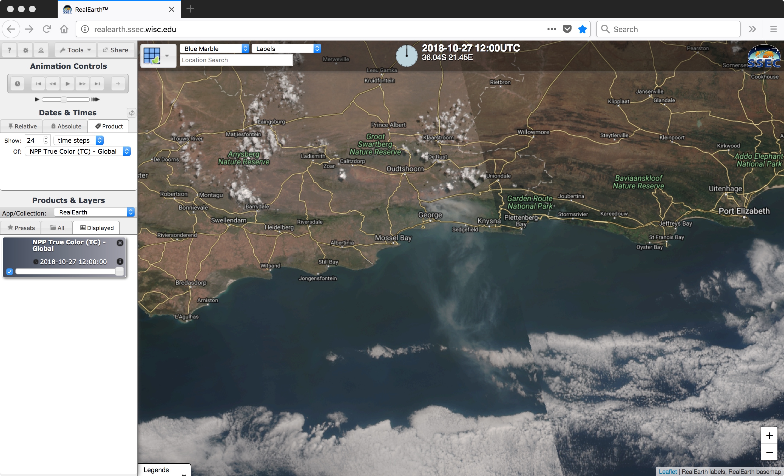The image size is (784, 476).
Task: Step back one animation frame
Action: 53,84
